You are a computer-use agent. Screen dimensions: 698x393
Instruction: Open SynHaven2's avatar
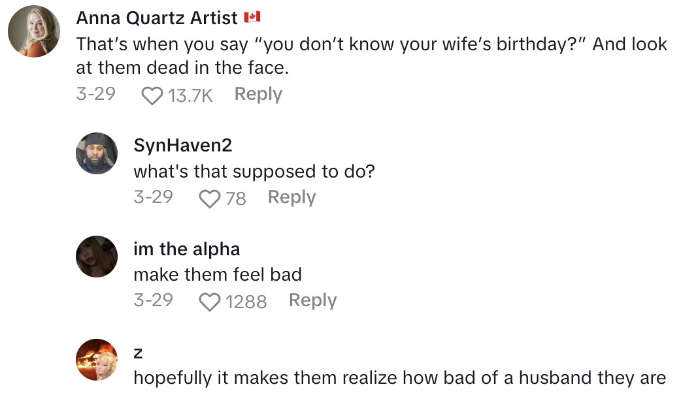click(97, 153)
